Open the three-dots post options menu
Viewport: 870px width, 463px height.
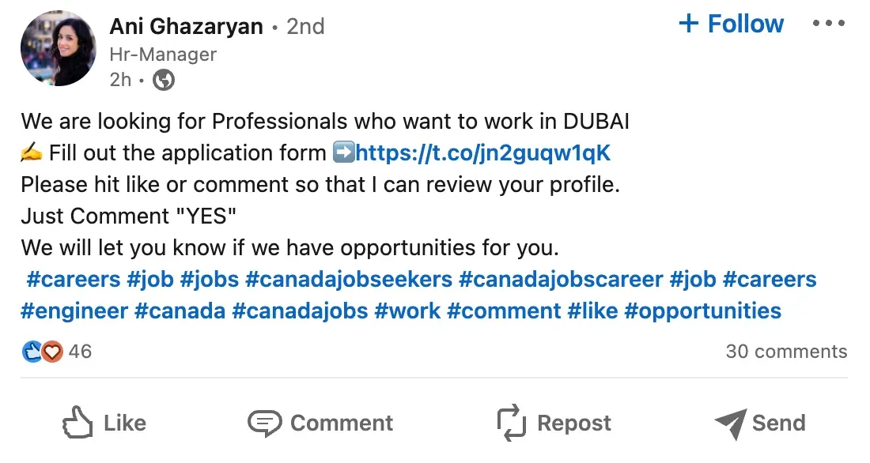click(x=828, y=24)
